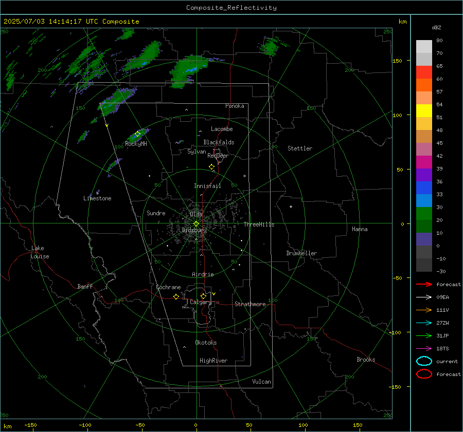Click the ThreeHills city label
463x432 pixels.
[x=259, y=224]
